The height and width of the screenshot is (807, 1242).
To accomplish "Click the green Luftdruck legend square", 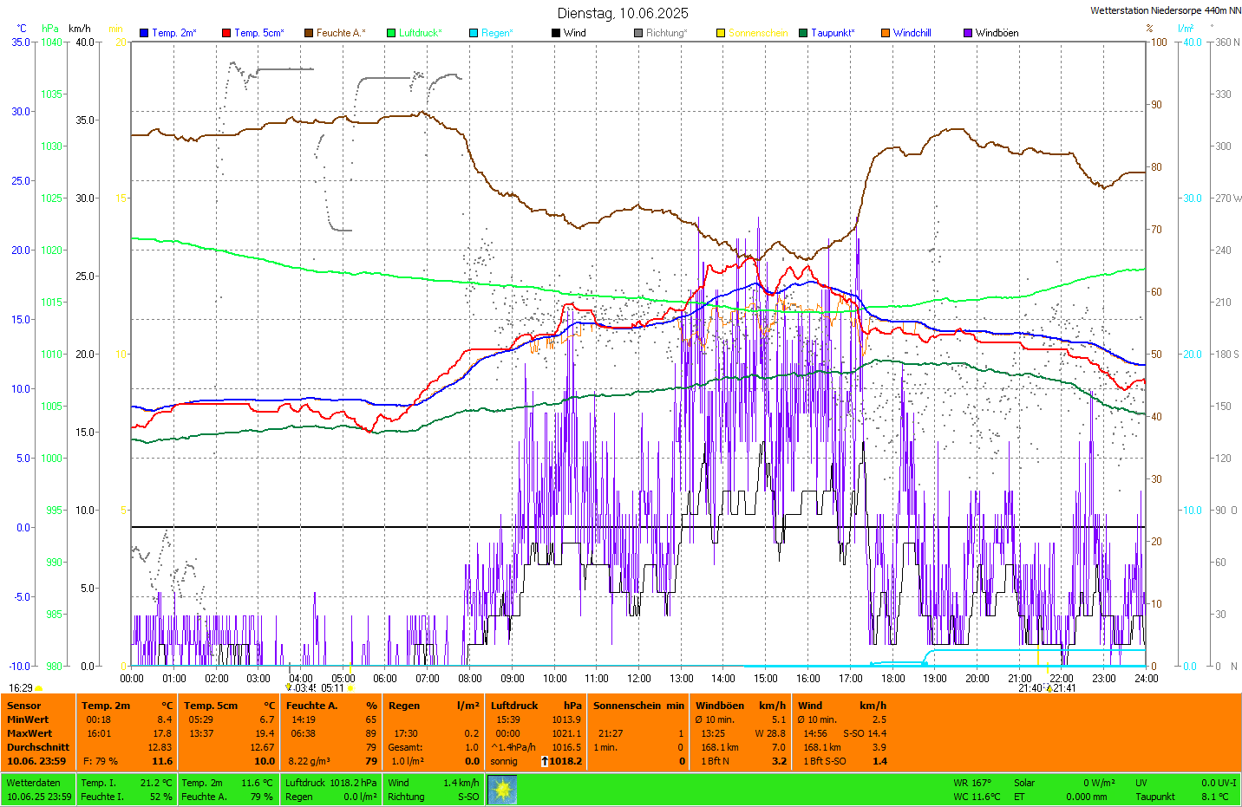I will click(391, 33).
